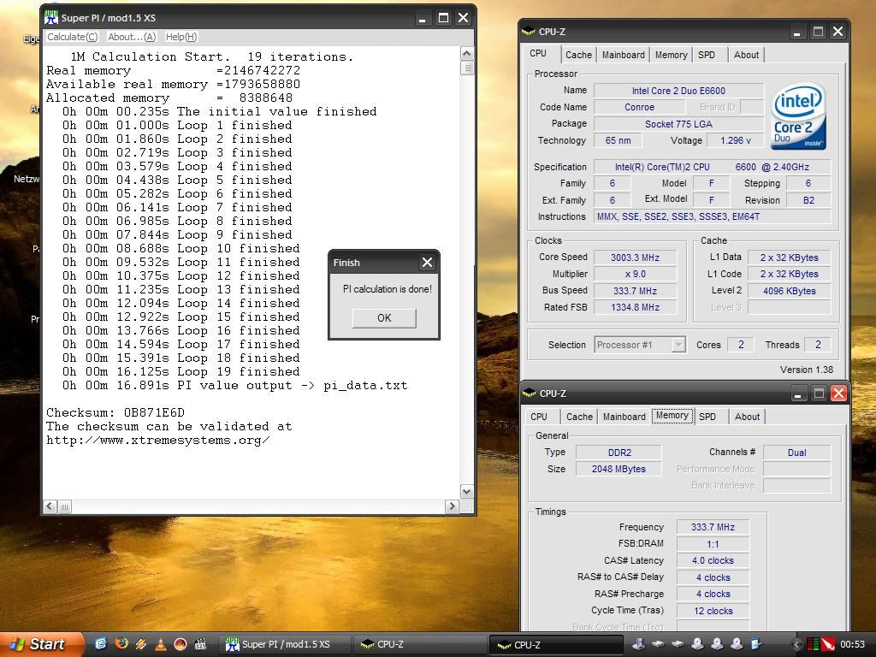The height and width of the screenshot is (657, 876).
Task: Click the Channels # value 'Dual'
Action: pos(797,453)
